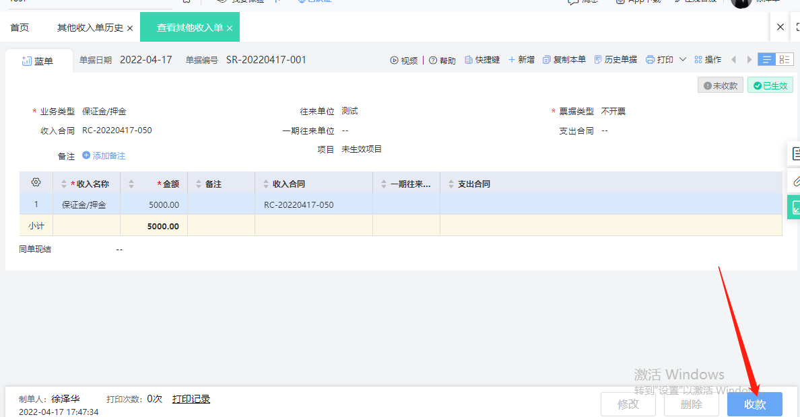
Task: Click 添加备注 to add a remark
Action: (104, 155)
